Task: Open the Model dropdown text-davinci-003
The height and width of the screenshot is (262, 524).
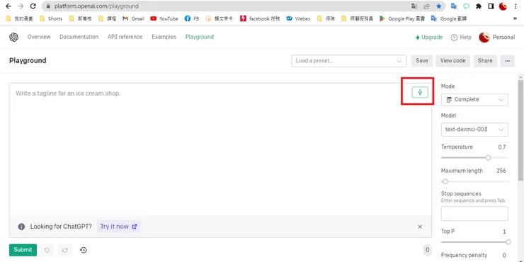Action: 474,130
